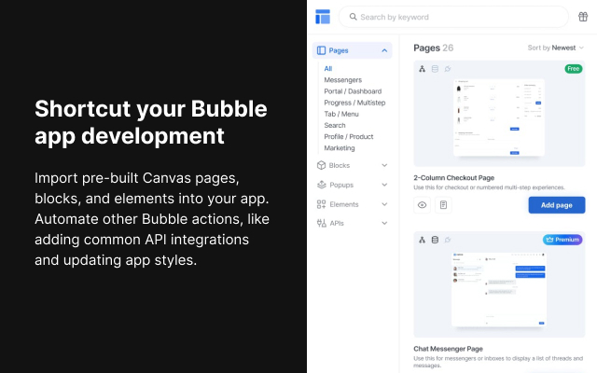Click the Premium badge
Viewport: 597px width, 373px height.
pos(562,240)
